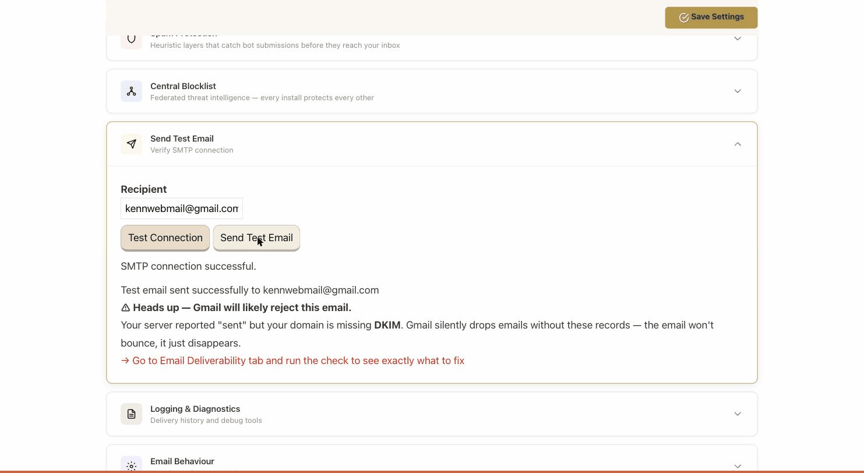Click the Central Blocklist network icon
864x473 pixels.
pyautogui.click(x=131, y=91)
